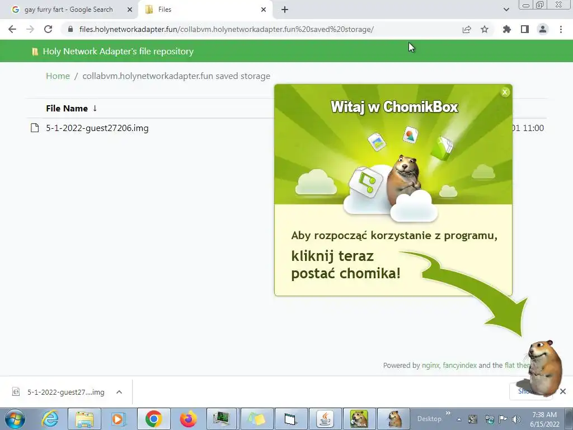Viewport: 573px width, 430px height.
Task: Expand the download item options chevron
Action: (119, 392)
